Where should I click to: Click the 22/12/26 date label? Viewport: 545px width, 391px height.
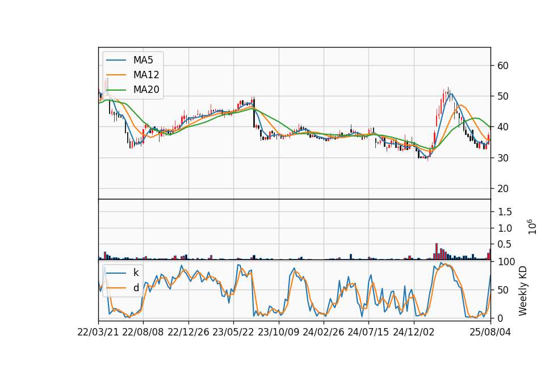coord(188,332)
